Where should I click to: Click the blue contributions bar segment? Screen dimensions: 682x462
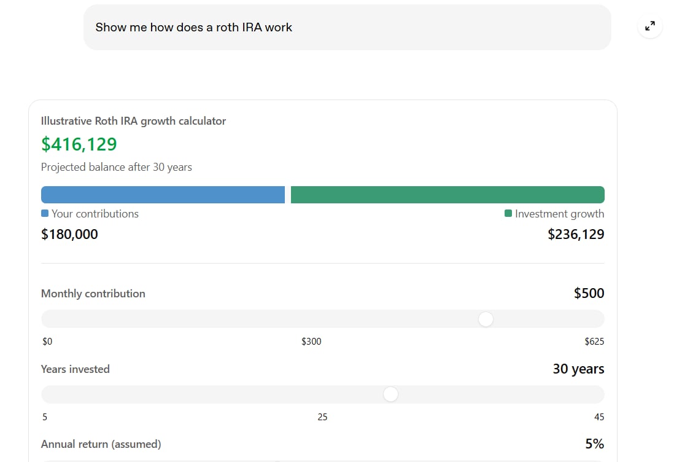pyautogui.click(x=163, y=195)
